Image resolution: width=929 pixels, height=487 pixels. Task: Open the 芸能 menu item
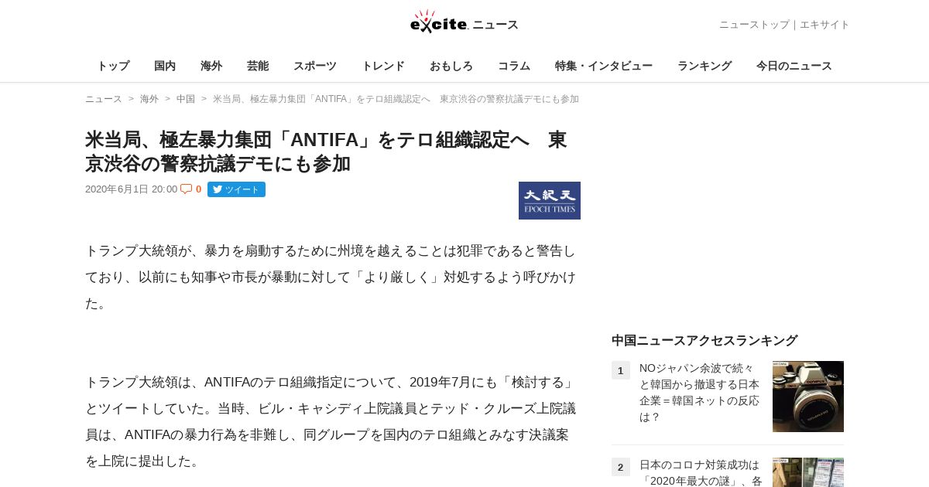[258, 66]
